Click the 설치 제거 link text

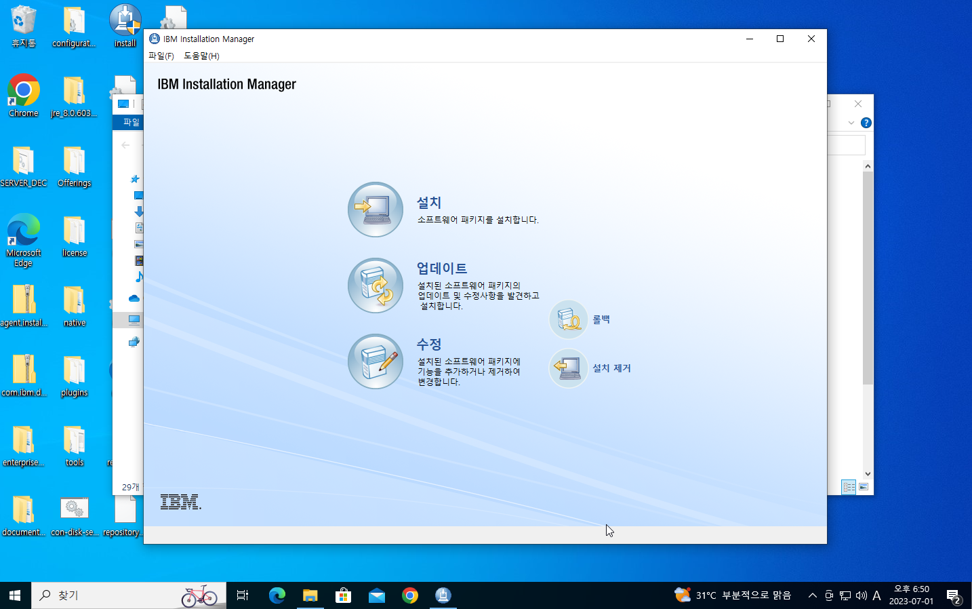(611, 368)
